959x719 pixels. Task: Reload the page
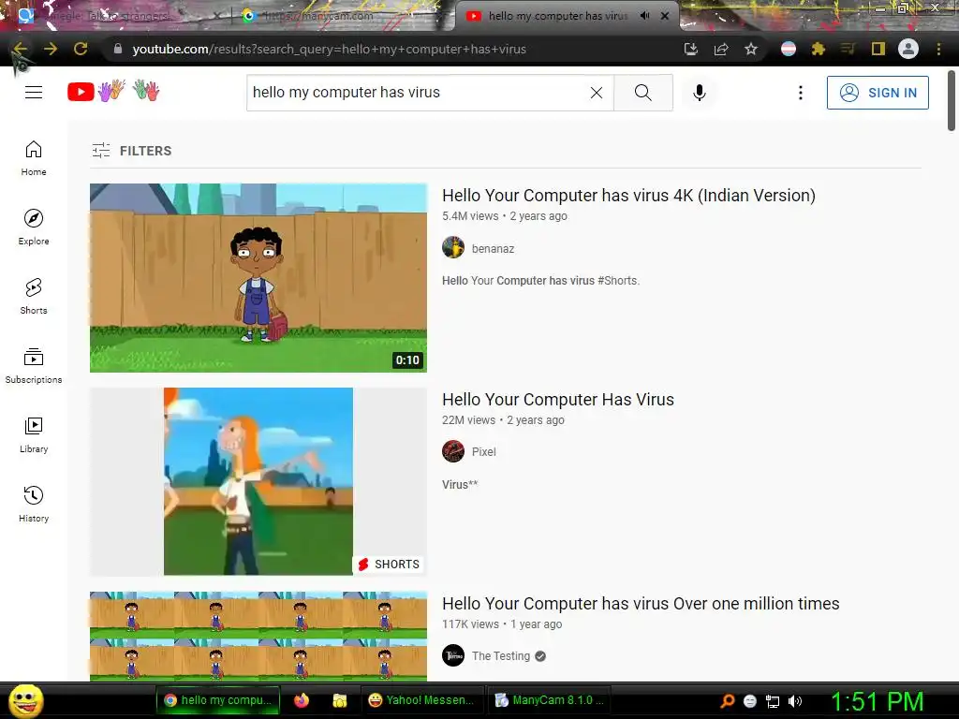click(81, 49)
